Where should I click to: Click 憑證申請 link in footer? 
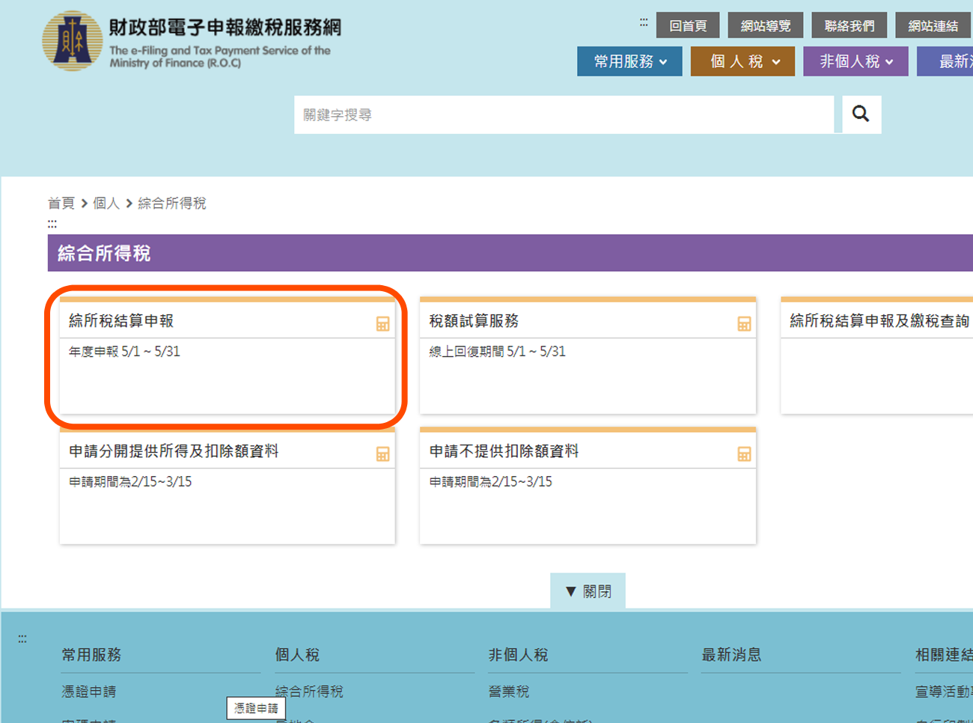[x=89, y=692]
